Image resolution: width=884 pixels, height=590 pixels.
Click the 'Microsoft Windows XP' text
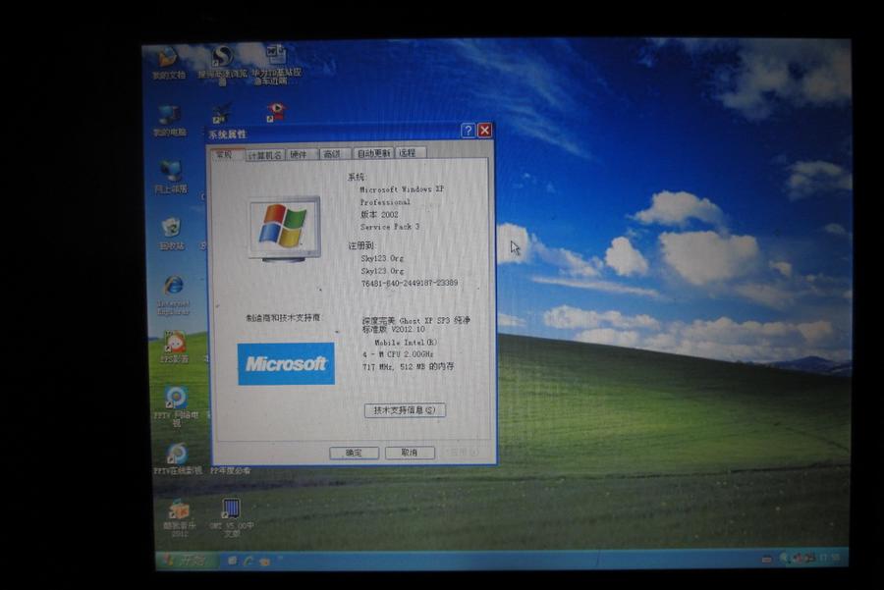(x=402, y=189)
